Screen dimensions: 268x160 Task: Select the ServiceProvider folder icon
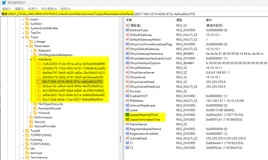pos(31,126)
